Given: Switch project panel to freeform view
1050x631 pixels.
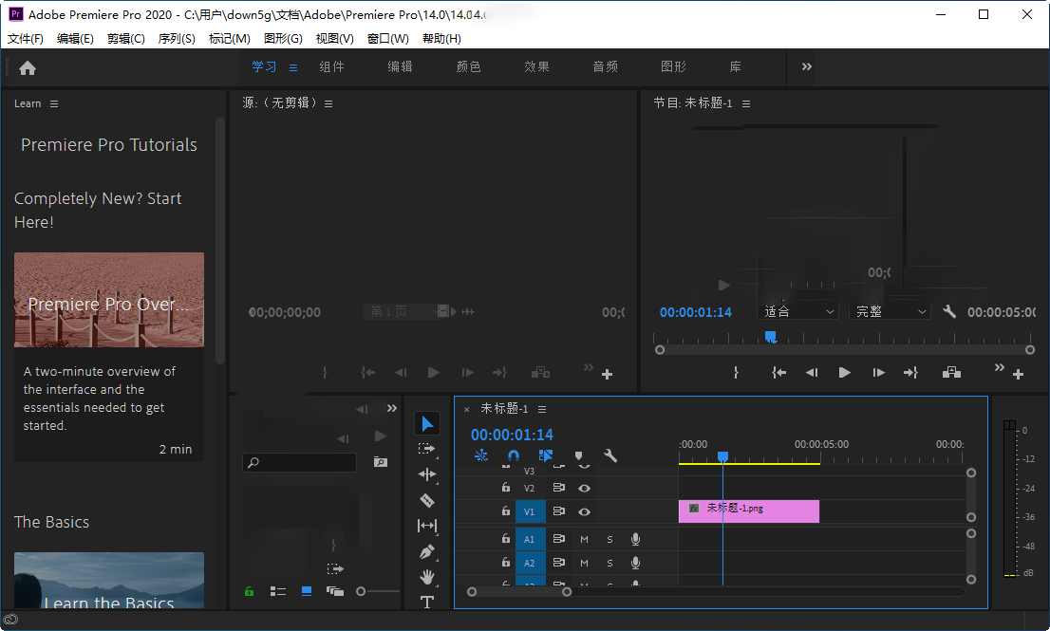Looking at the screenshot, I should 335,591.
